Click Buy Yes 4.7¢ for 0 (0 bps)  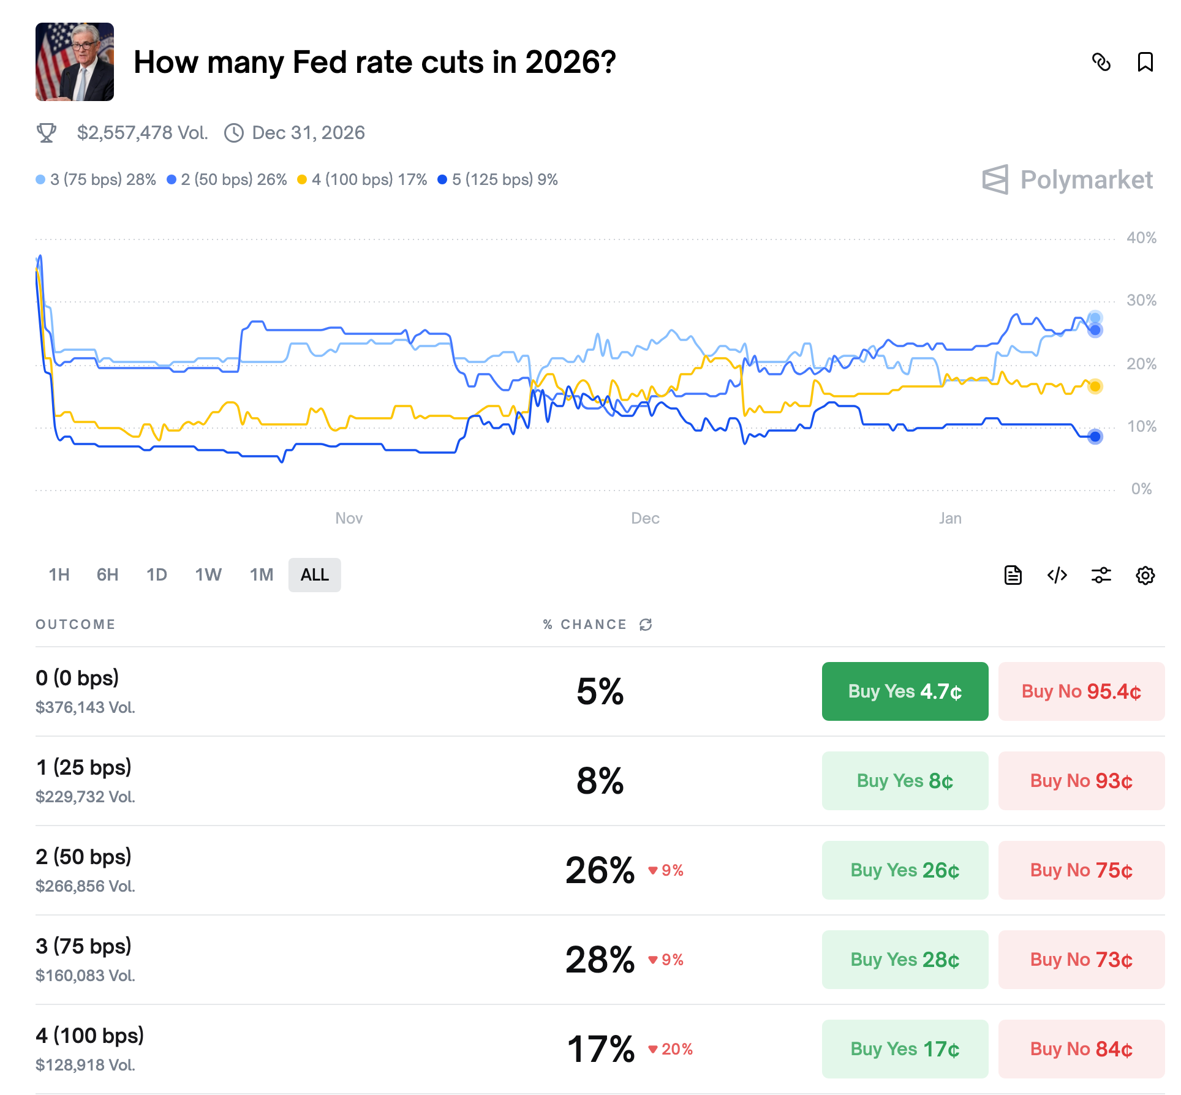pyautogui.click(x=905, y=691)
